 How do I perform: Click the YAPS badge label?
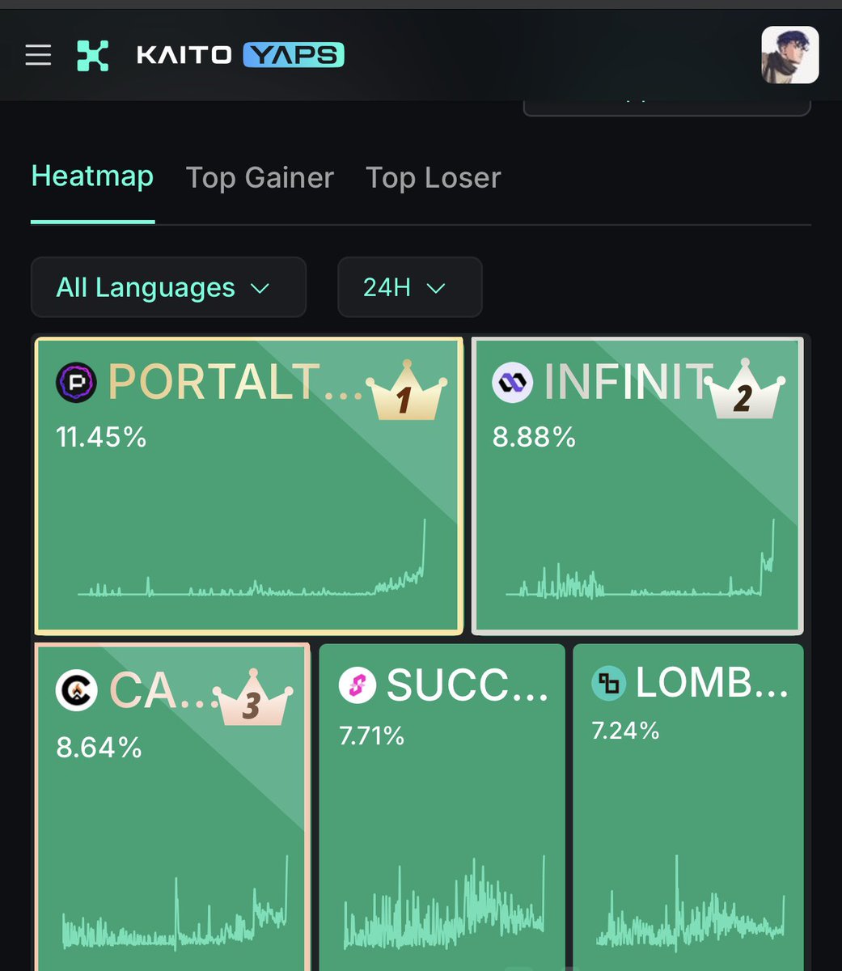click(294, 55)
